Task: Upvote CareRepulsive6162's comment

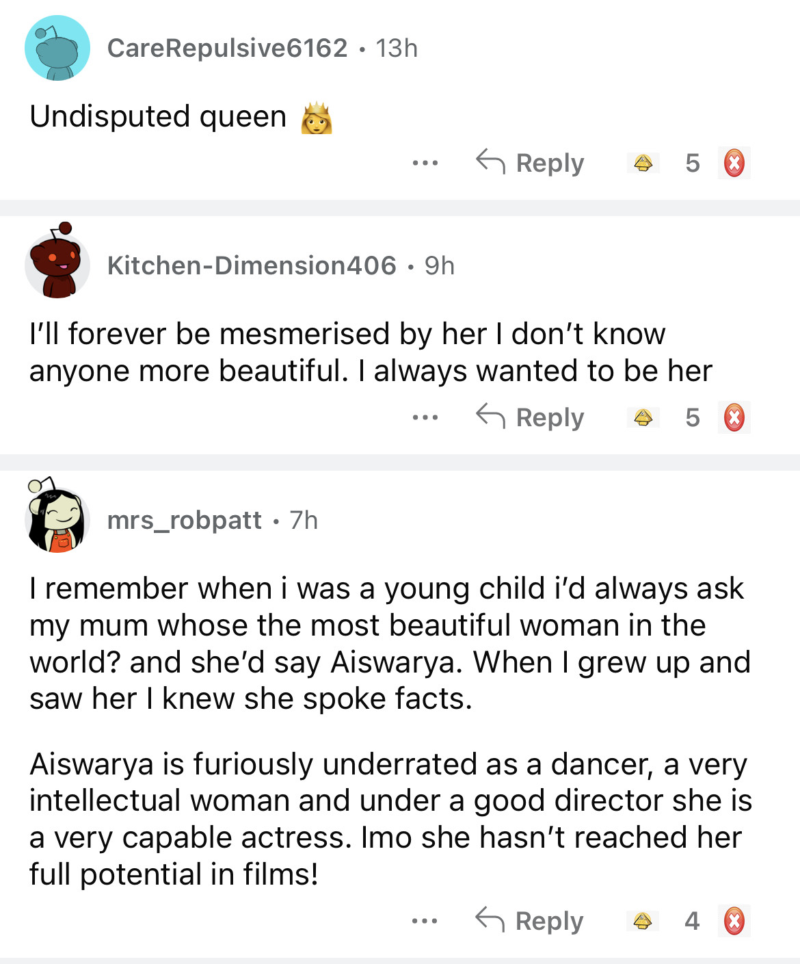Action: [643, 164]
